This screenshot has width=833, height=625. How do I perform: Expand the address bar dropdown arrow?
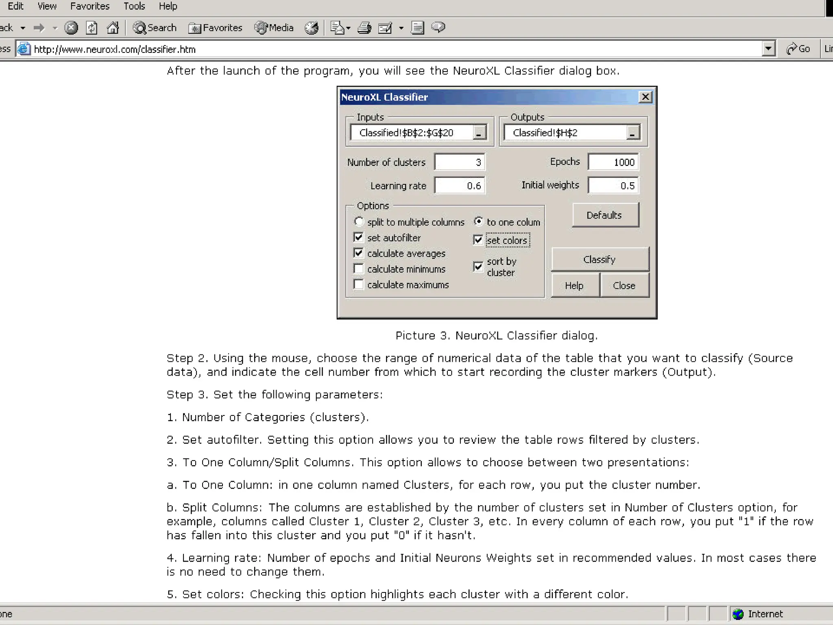[768, 49]
